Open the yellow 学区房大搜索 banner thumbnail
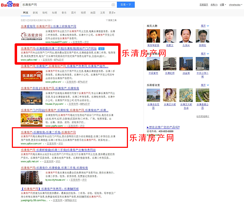Screen dimensions: 244x202 (32, 120)
